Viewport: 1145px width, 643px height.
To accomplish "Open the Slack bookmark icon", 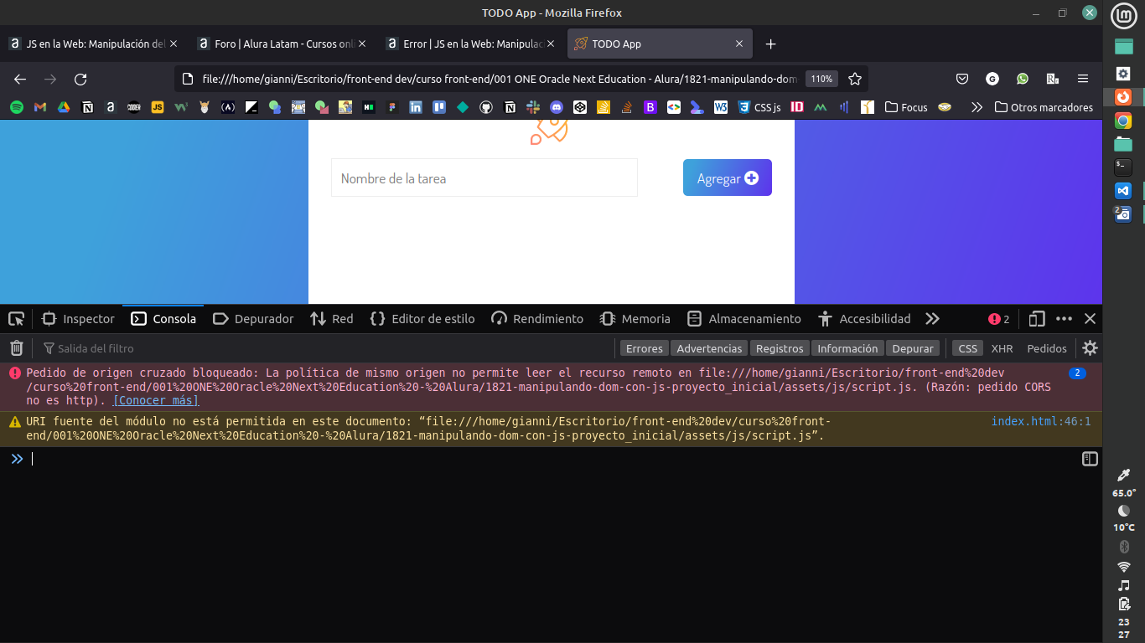I will (x=533, y=107).
